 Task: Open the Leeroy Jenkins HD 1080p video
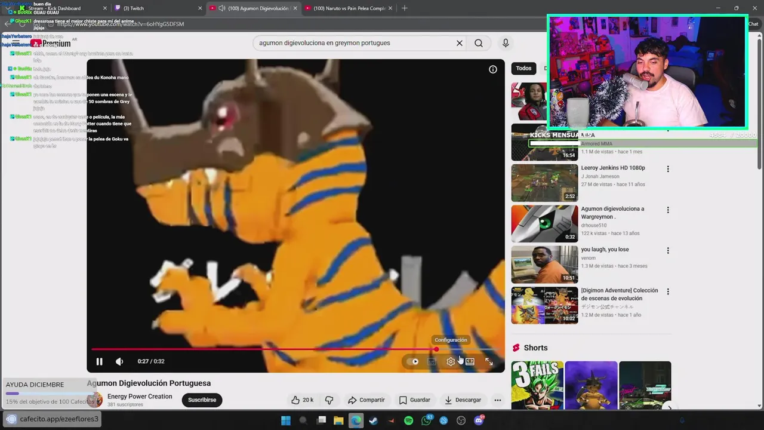click(613, 168)
